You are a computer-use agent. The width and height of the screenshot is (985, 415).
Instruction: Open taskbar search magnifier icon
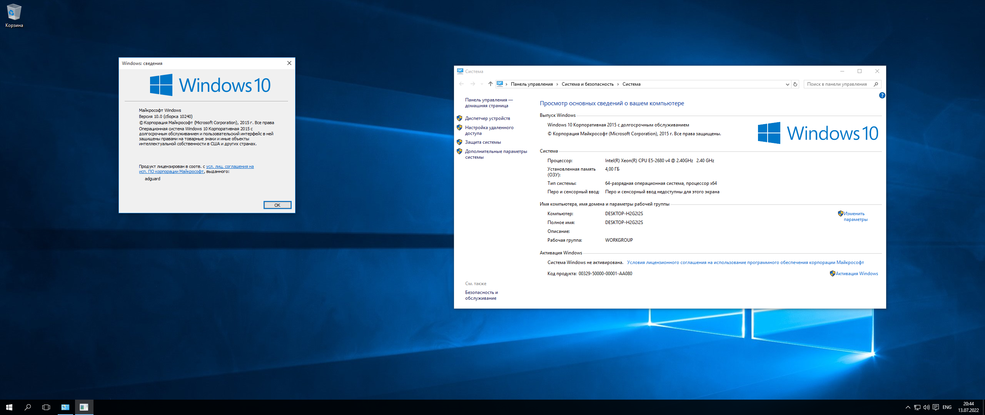point(28,407)
